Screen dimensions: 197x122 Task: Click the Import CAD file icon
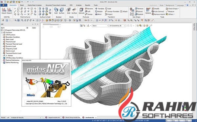click(x=4, y=11)
